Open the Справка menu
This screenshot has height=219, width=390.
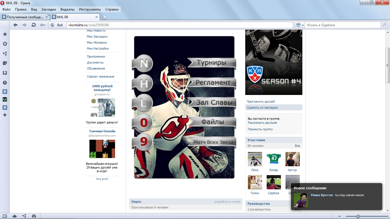pyautogui.click(x=112, y=9)
